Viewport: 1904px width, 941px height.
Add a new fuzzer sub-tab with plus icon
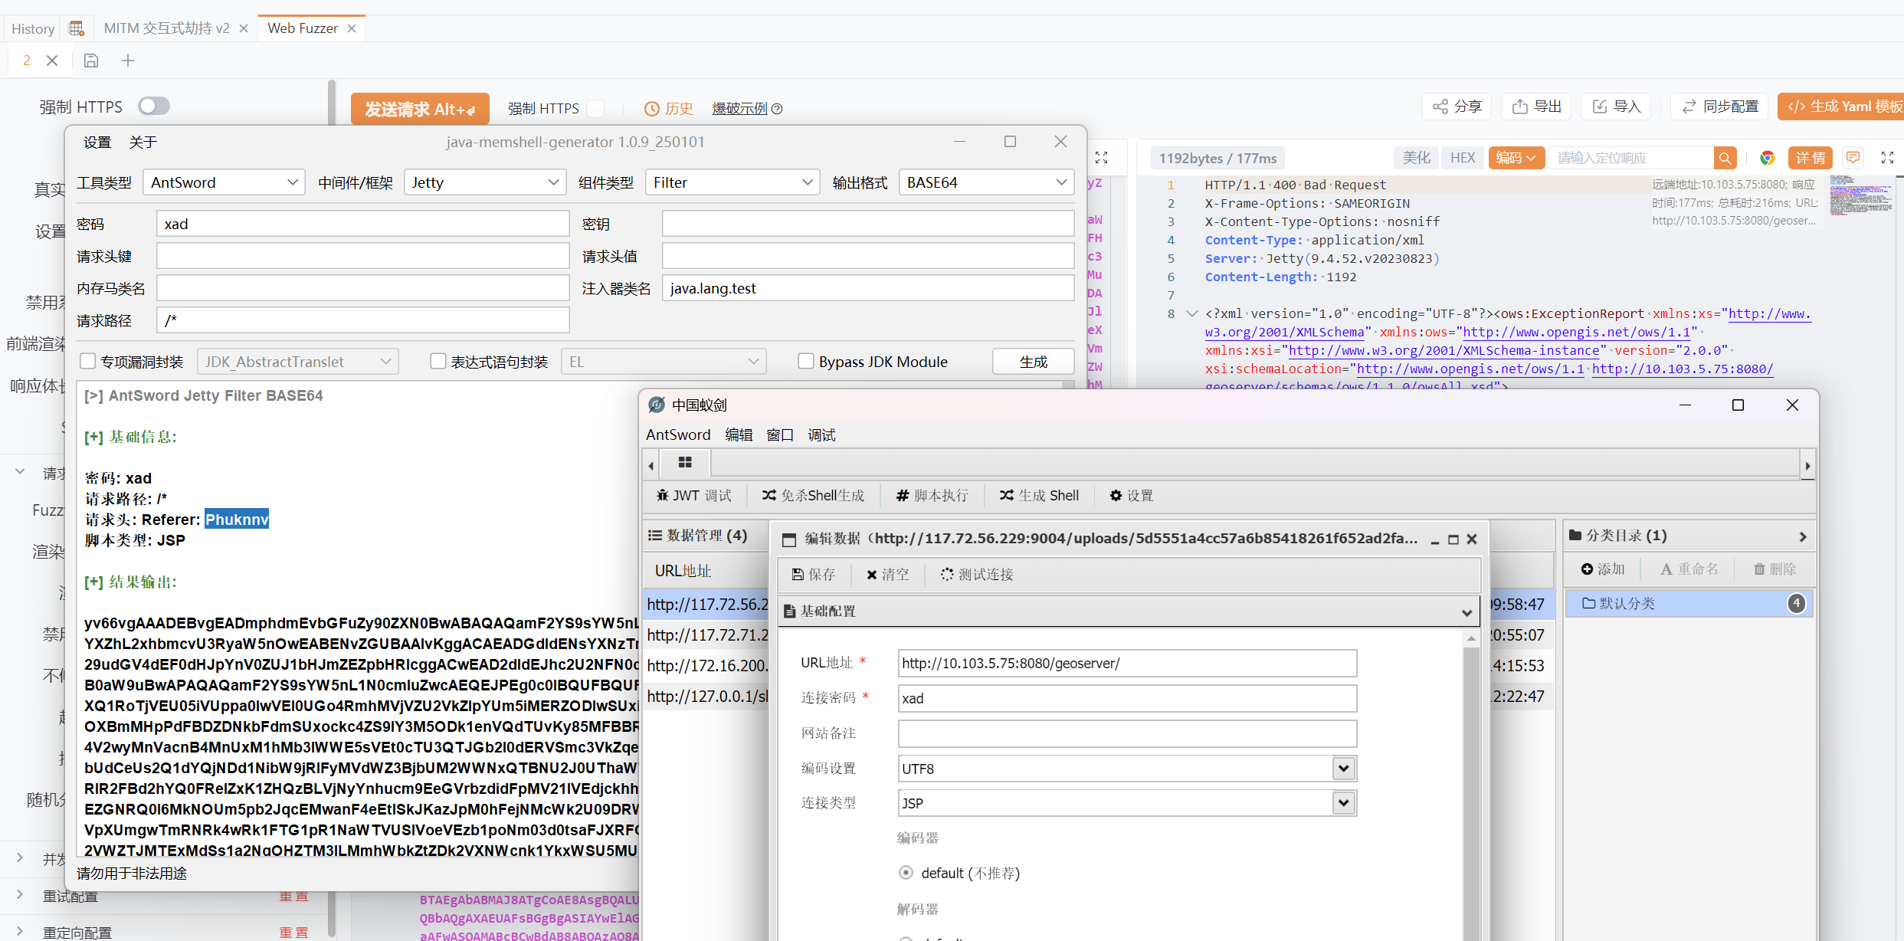pos(128,61)
